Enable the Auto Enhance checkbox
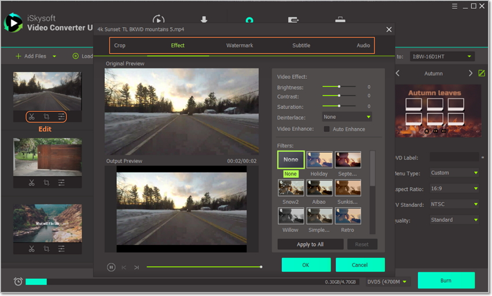Image resolution: width=492 pixels, height=296 pixels. pos(326,129)
